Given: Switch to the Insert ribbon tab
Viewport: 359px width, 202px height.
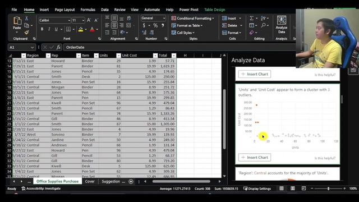Looking at the screenshot, I should (x=44, y=10).
